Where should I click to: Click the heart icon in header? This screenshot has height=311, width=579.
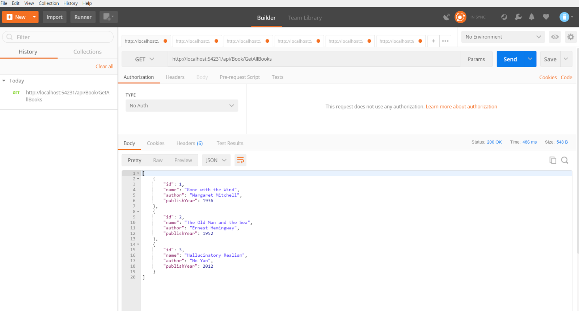546,17
